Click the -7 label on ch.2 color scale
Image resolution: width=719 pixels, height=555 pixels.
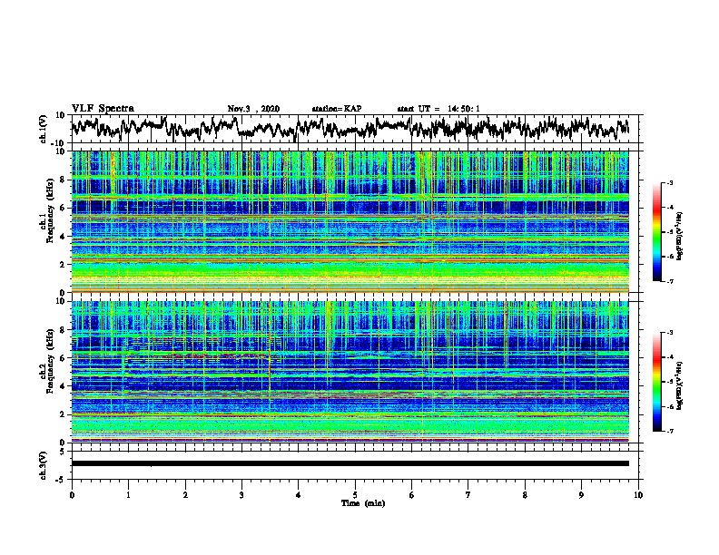click(669, 432)
